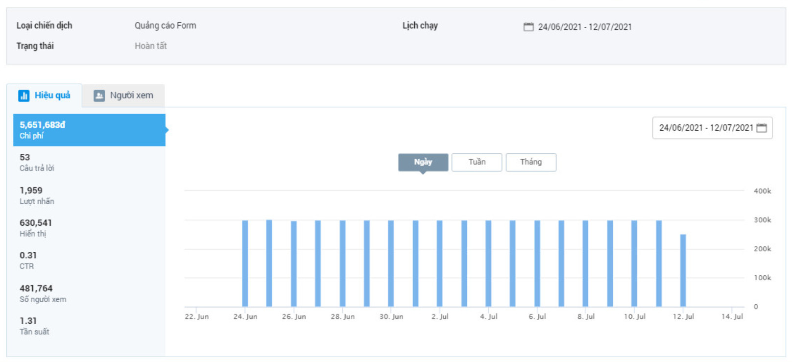The image size is (792, 362).
Task: Click calendar icon beside Lịch chạy date
Action: tap(528, 27)
